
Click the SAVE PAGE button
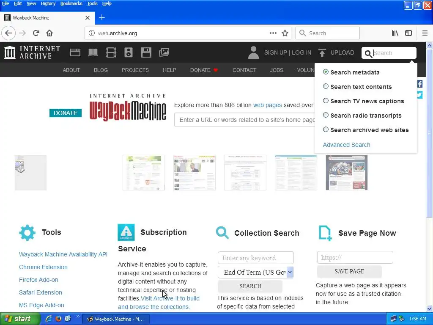pyautogui.click(x=349, y=271)
